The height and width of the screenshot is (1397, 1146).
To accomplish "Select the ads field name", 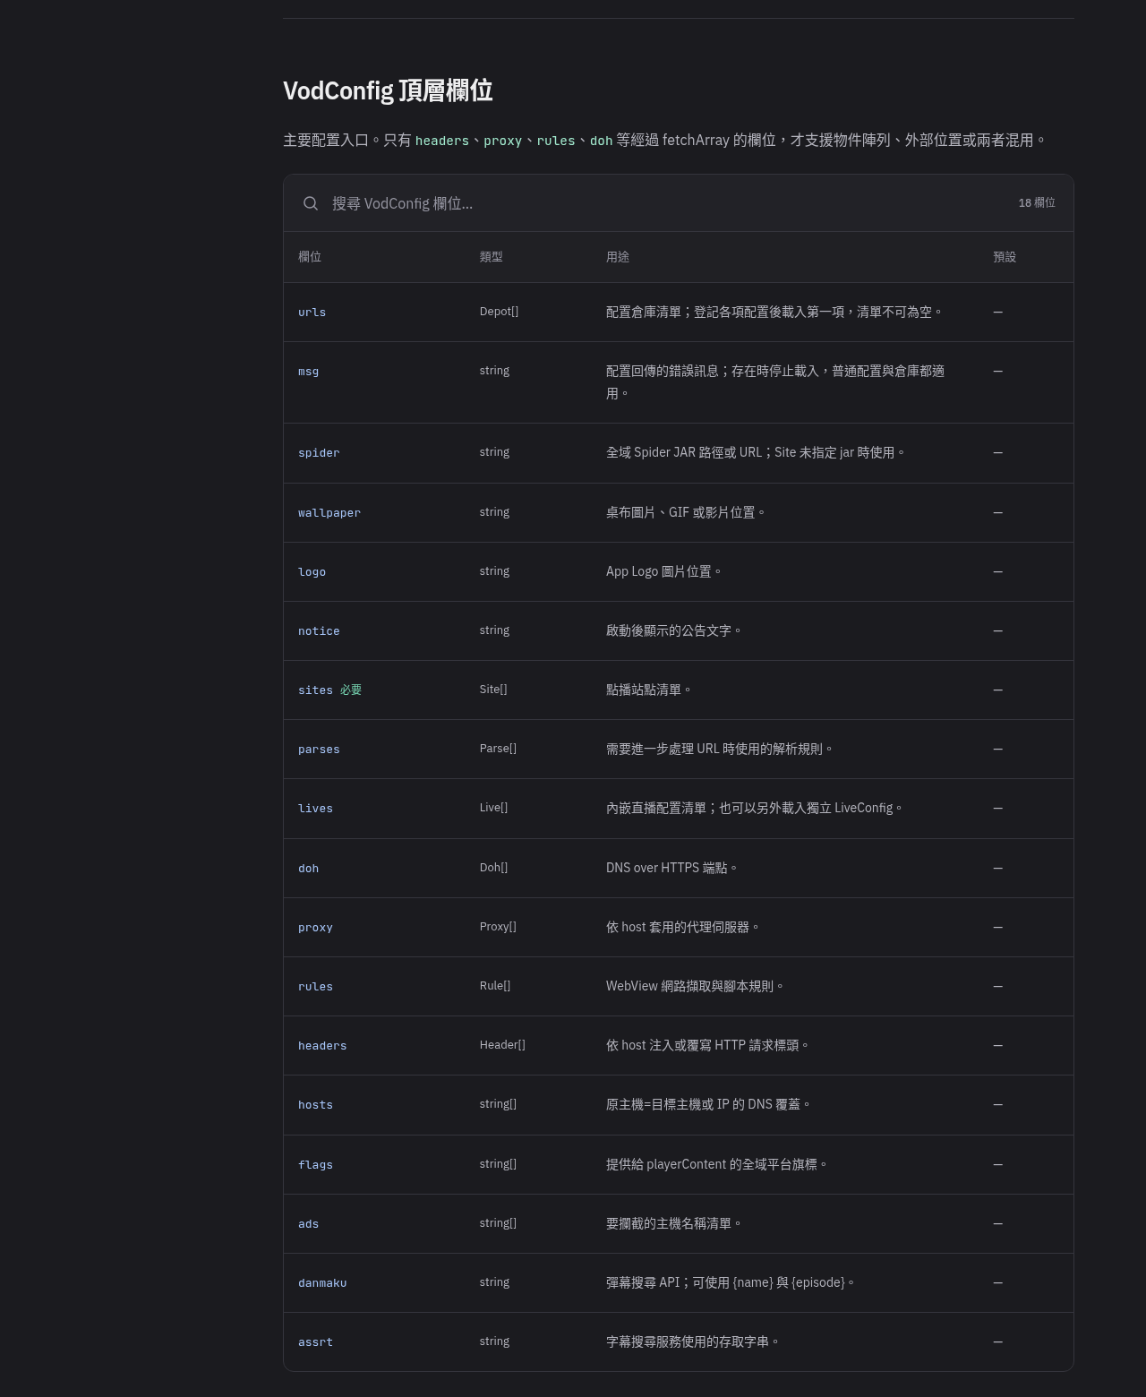I will (308, 1224).
